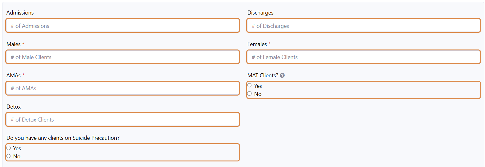Click the Discharges field label

260,13
